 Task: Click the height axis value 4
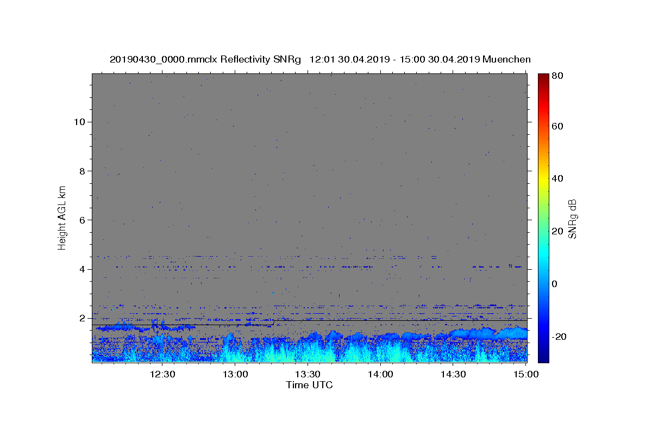(x=83, y=269)
